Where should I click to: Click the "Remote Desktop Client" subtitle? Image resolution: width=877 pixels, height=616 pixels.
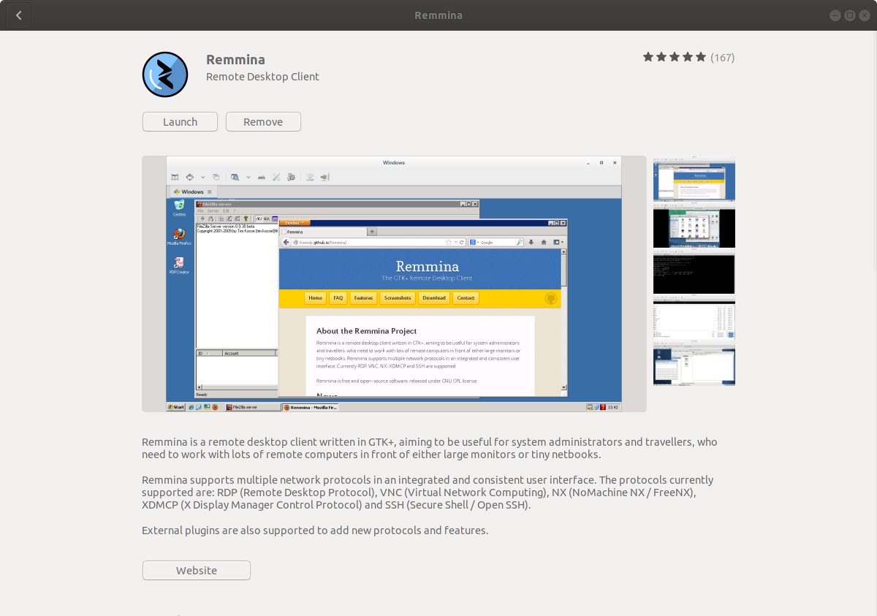[x=262, y=77]
